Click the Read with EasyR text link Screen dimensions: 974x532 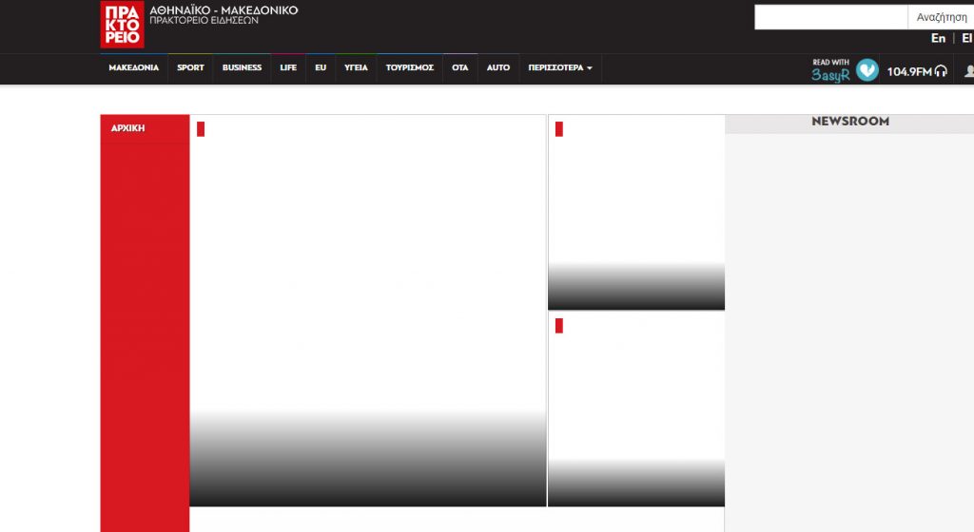tap(830, 70)
